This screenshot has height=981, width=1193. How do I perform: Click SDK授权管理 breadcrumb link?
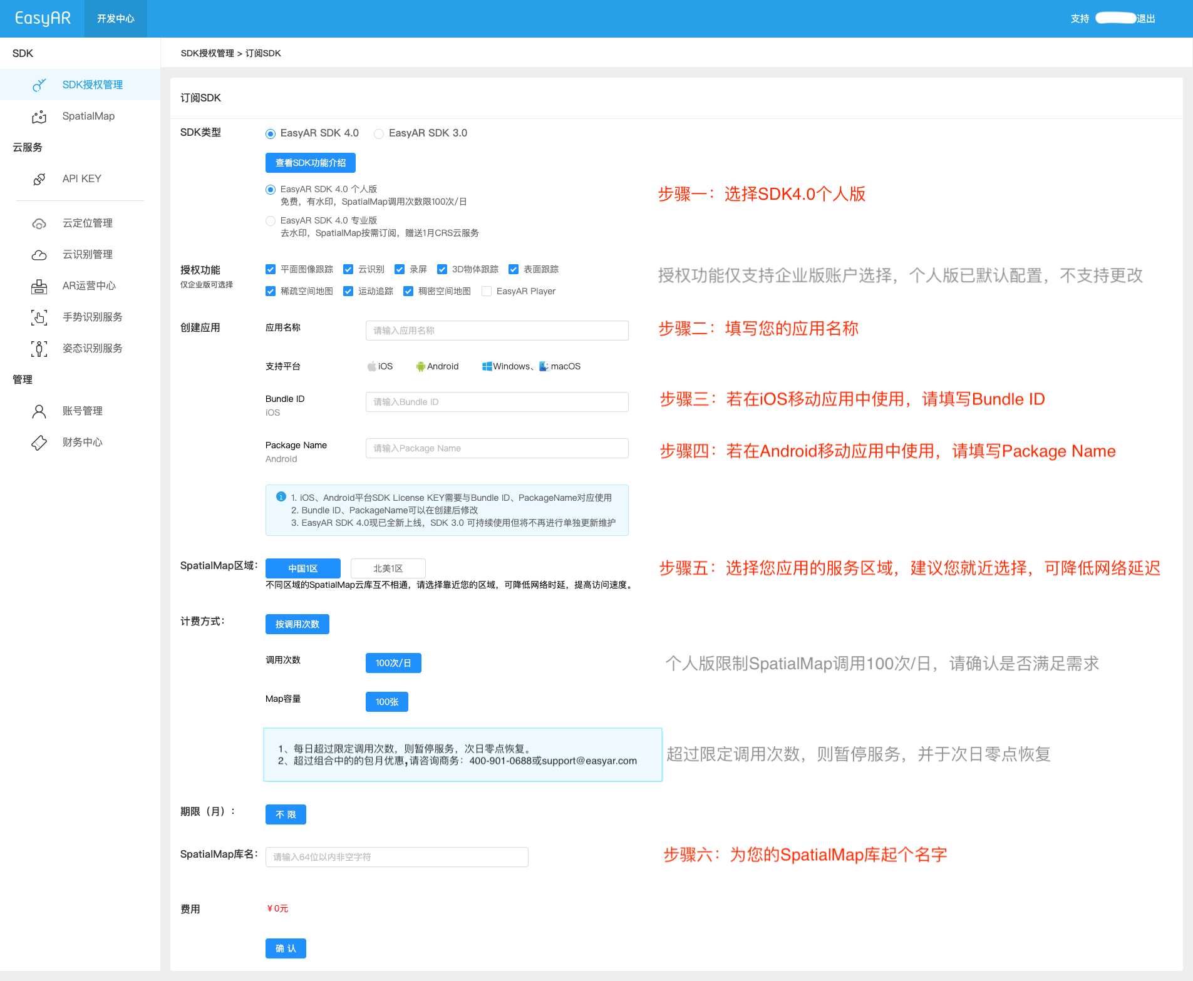[x=207, y=53]
